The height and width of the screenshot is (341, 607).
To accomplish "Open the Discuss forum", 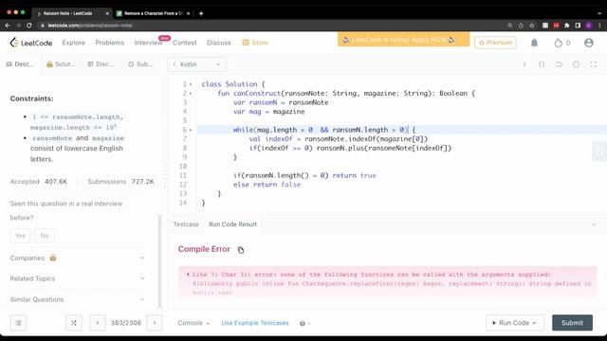I will click(219, 43).
